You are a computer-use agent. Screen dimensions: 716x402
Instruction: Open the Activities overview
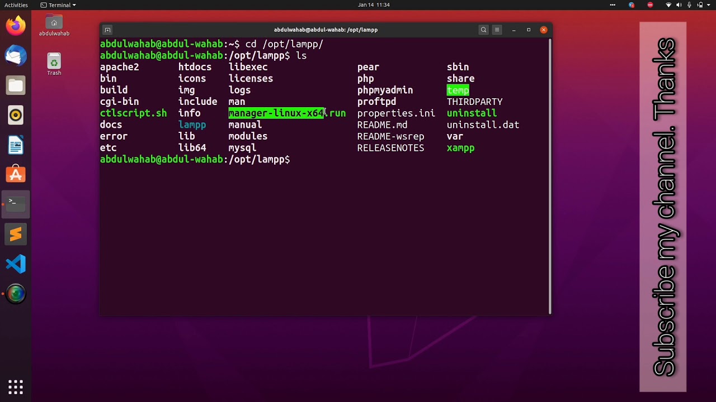16,5
